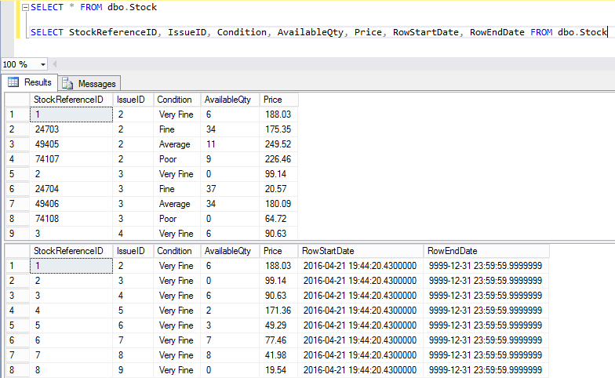Click AvailableQty in the query text
Screen dimensions: 615x378
pyautogui.click(x=311, y=32)
